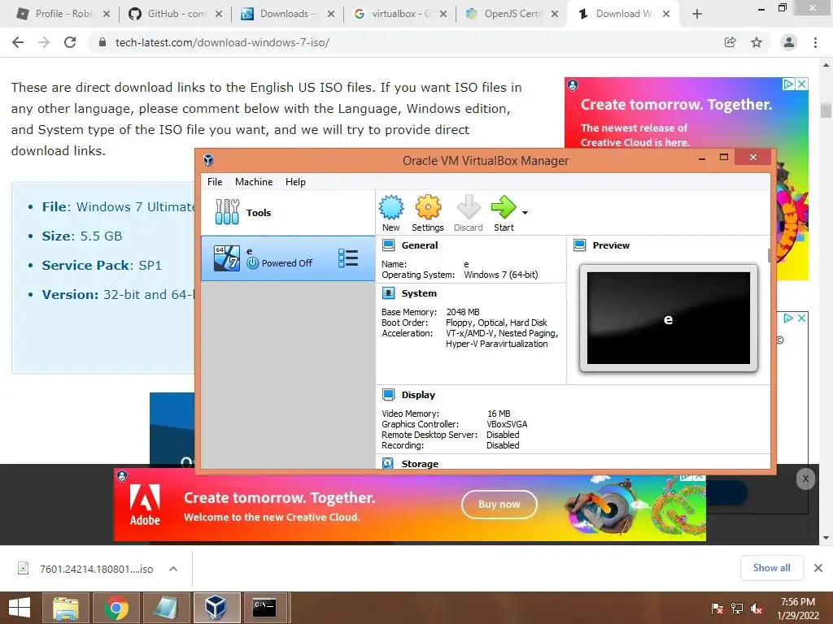Click the Storage section icon

tap(388, 463)
